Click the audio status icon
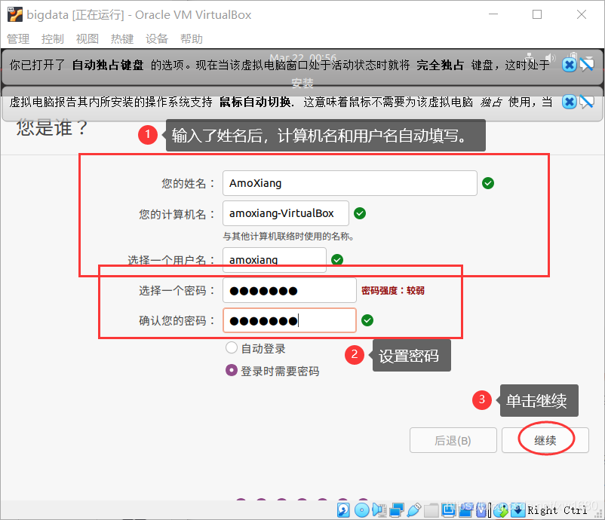The height and width of the screenshot is (520, 605). [x=379, y=510]
